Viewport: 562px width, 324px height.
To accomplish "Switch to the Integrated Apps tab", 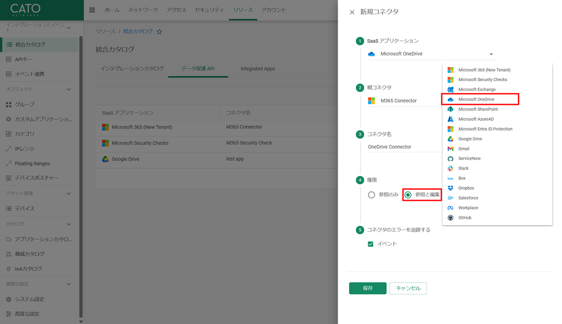I will [x=258, y=69].
